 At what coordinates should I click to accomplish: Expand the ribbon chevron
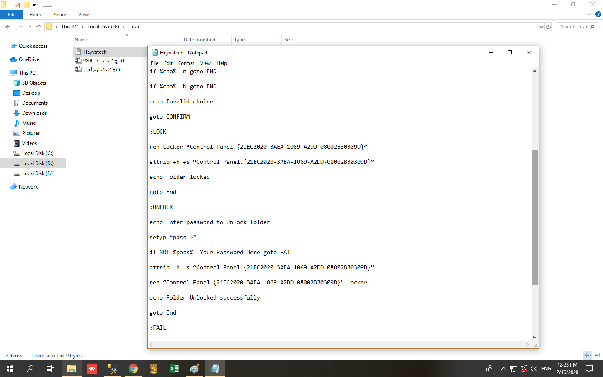point(589,14)
